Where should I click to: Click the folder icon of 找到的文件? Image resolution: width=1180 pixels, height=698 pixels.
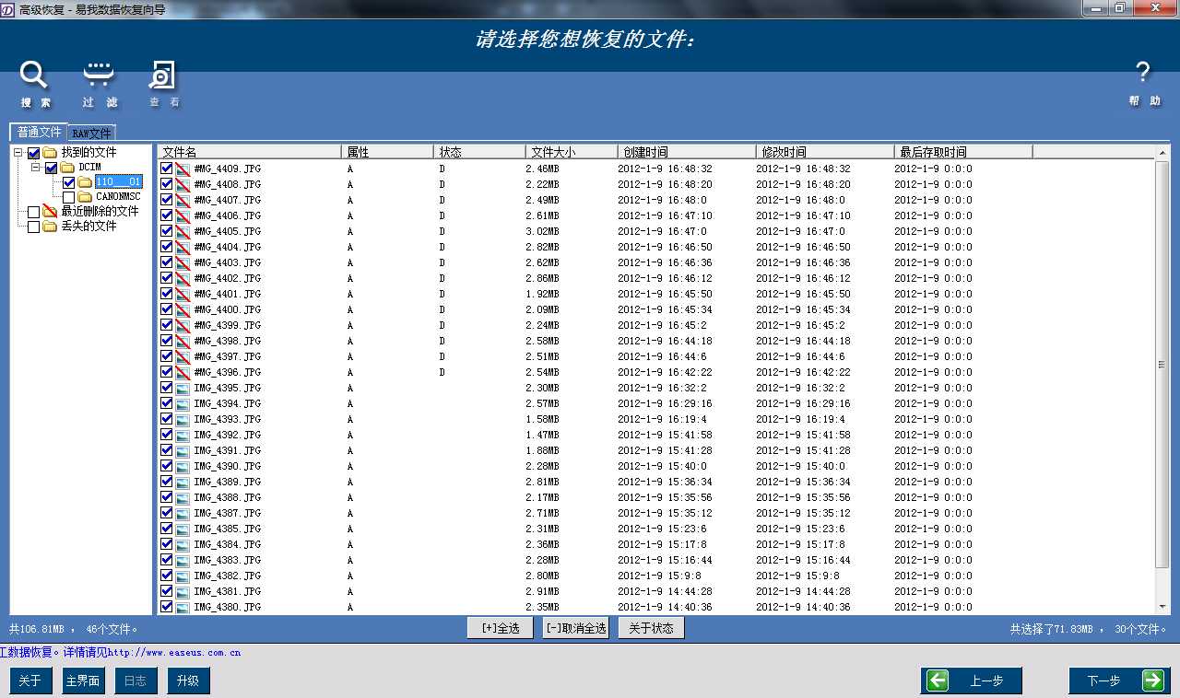[50, 153]
